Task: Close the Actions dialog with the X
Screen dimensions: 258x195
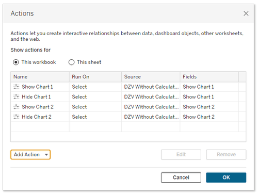Action: [246, 13]
